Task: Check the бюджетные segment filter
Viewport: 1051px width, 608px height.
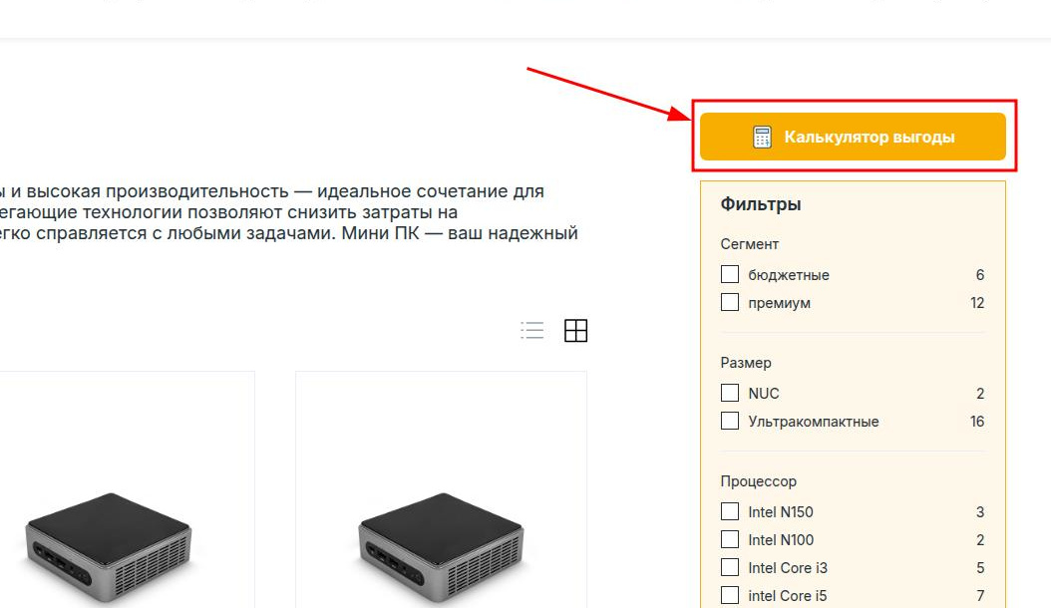Action: point(730,274)
